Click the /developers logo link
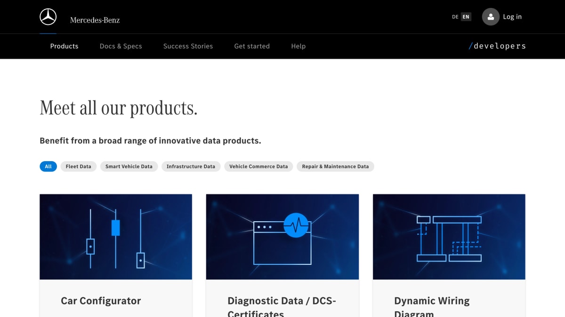This screenshot has width=565, height=317. pos(497,46)
